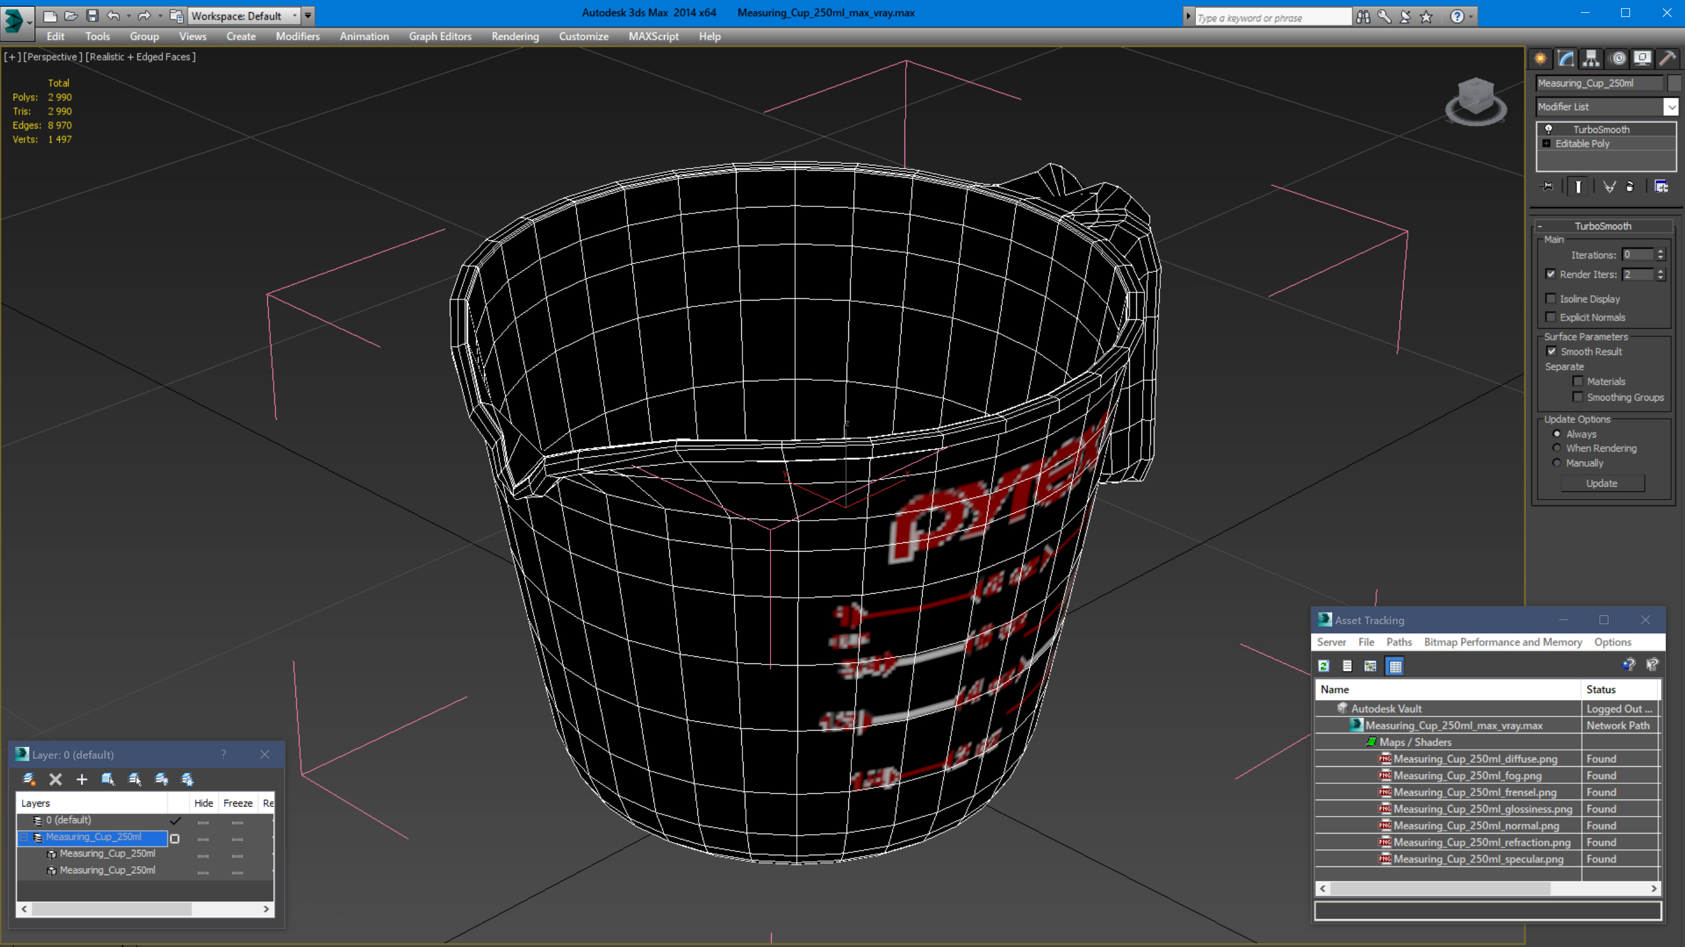Screen dimensions: 1685x947
Task: Toggle the TurboSmooth lightbulb icon
Action: (x=1548, y=129)
